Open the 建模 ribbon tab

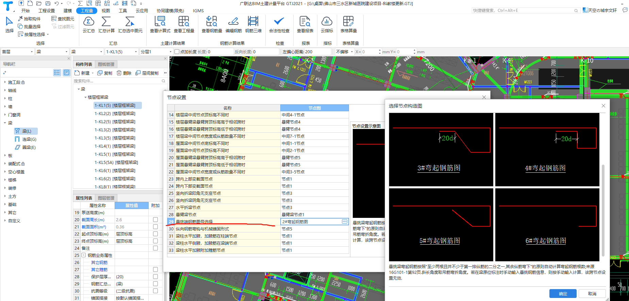(68, 11)
